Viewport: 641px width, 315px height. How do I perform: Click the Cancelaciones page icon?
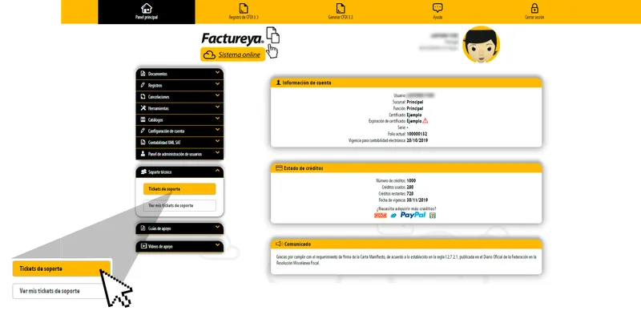point(143,96)
